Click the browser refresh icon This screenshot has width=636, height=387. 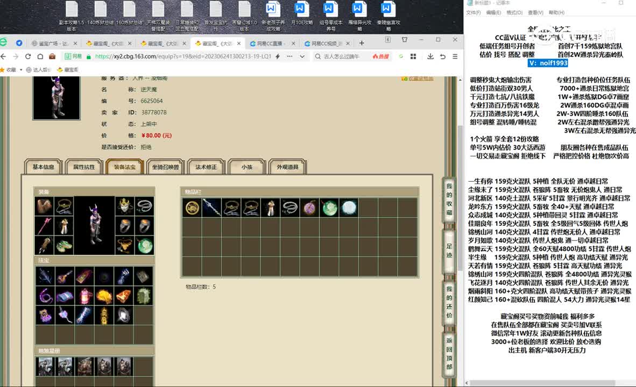[x=28, y=56]
